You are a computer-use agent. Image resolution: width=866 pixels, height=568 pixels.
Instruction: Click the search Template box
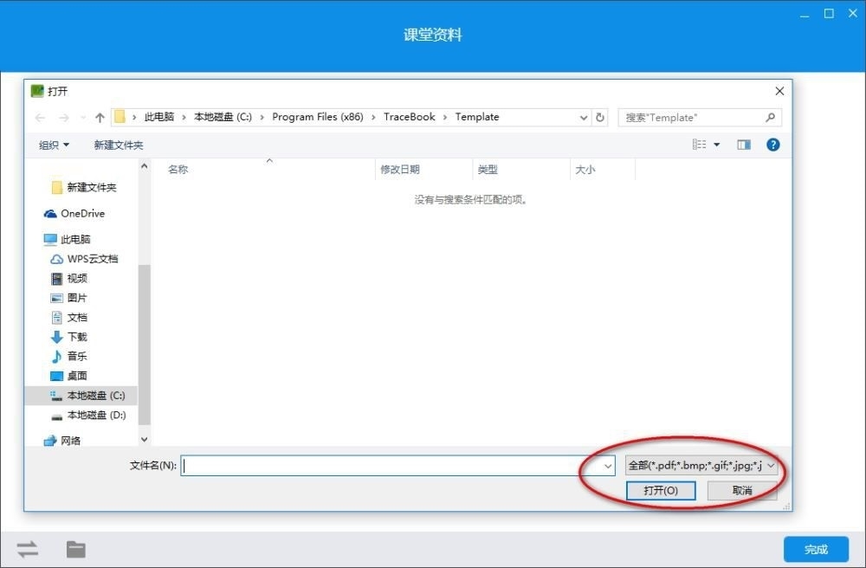point(700,117)
